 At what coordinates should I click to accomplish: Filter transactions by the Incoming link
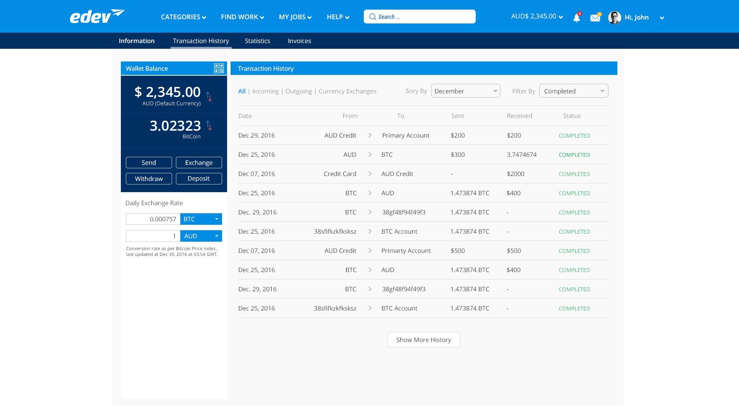click(x=265, y=91)
